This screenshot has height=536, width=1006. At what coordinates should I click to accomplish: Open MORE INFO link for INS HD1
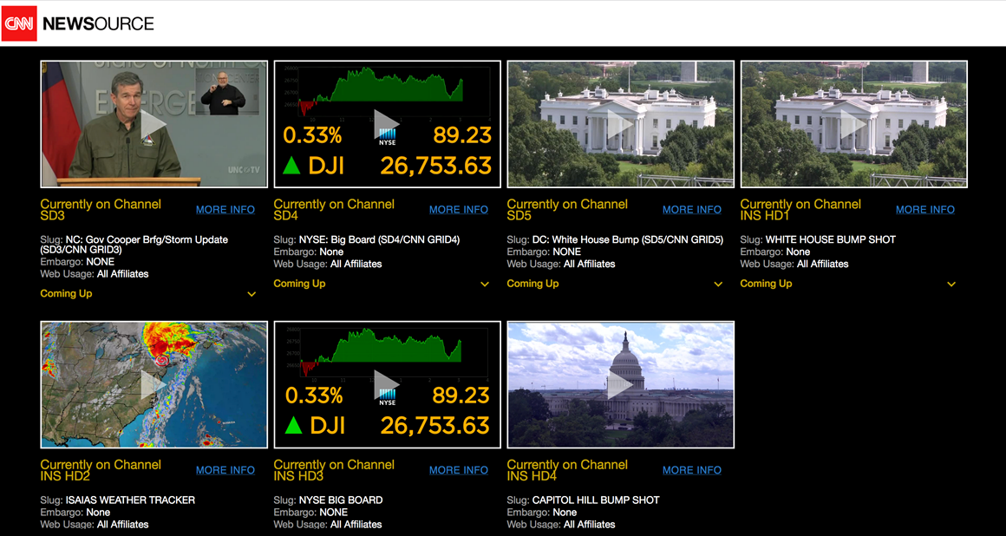click(925, 210)
